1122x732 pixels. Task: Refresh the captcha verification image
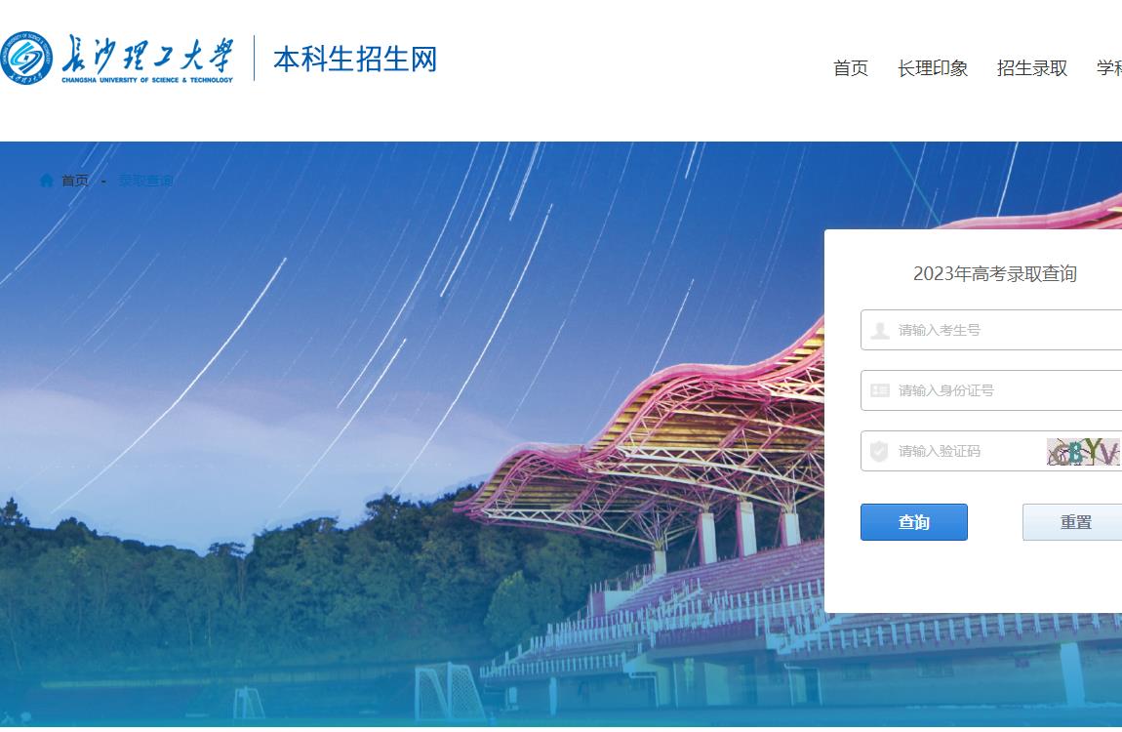click(x=1083, y=452)
